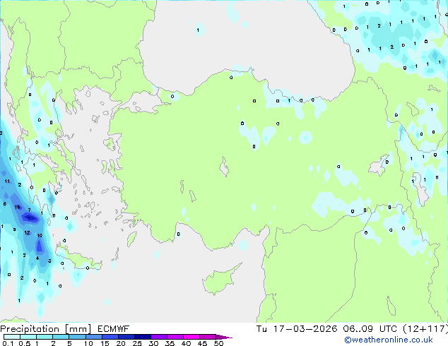Click the 5–10 mm legend color swatch
The image size is (448, 346).
77,337
